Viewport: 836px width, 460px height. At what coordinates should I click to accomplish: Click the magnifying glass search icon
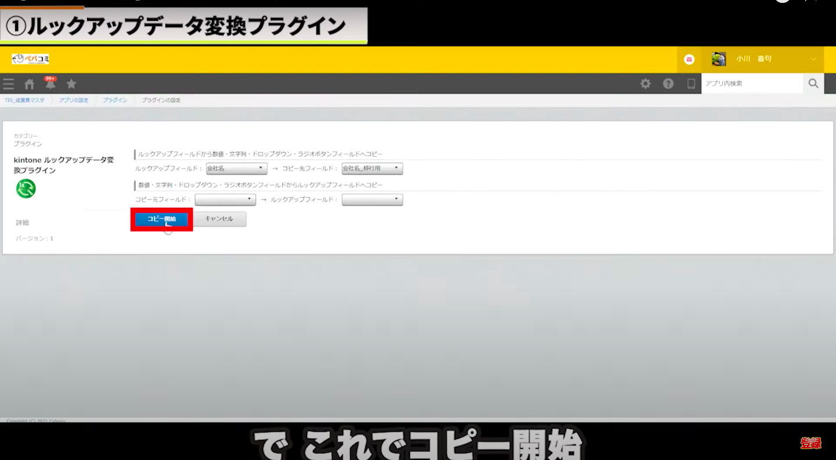tap(813, 84)
